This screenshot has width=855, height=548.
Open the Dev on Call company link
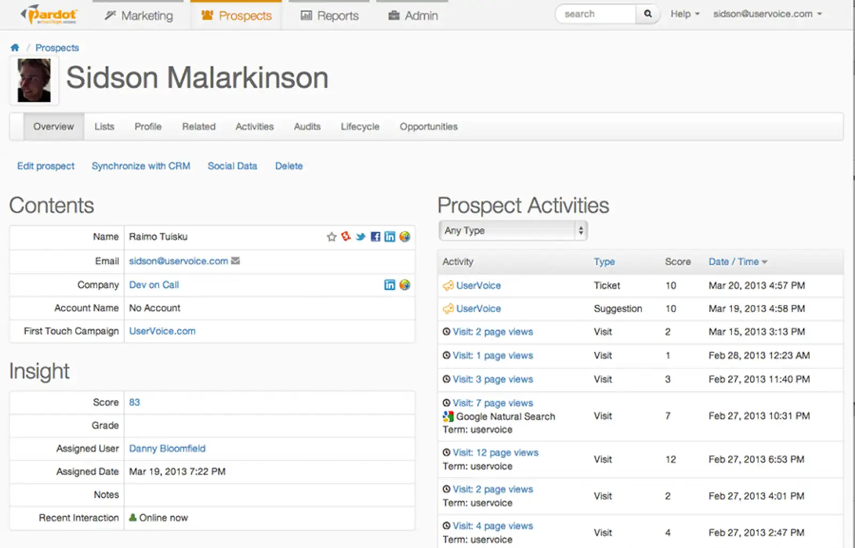point(154,285)
